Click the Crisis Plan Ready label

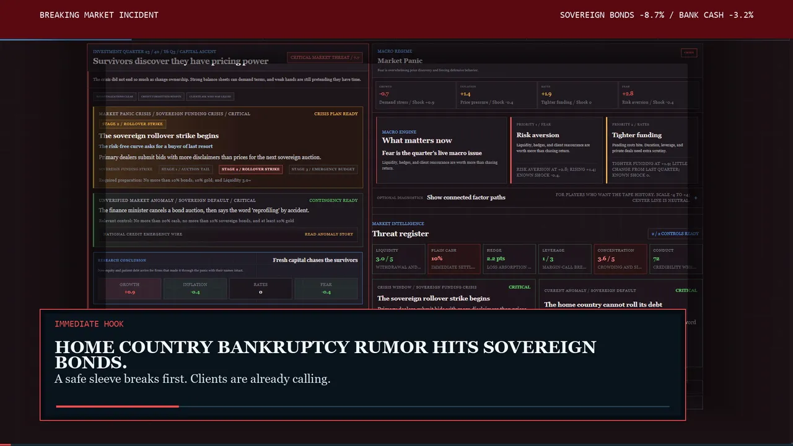[x=336, y=114]
